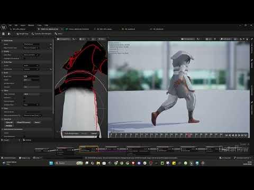
Task: Select the Transfer Skin Weights tool
Action: (x=42, y=34)
